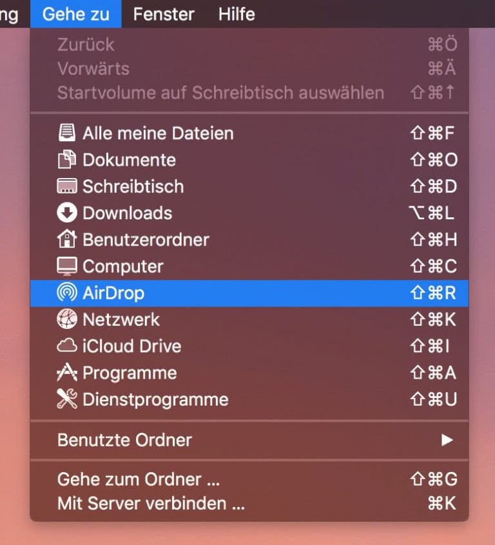495x545 pixels.
Task: Click the Schreibtisch desktop icon
Action: (x=66, y=186)
